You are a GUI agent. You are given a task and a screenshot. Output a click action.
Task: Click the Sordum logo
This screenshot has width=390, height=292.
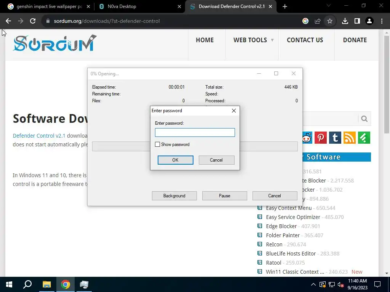[x=55, y=43]
